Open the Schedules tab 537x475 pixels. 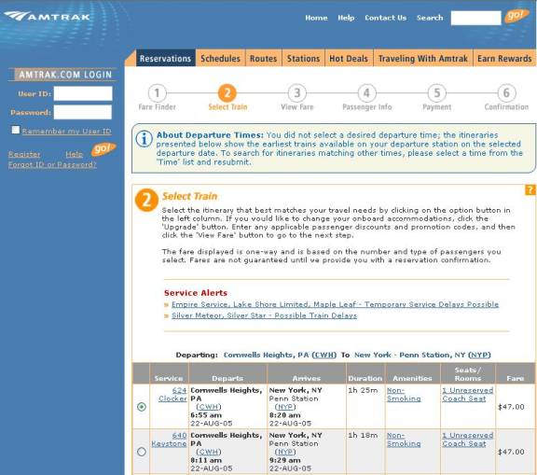(x=220, y=58)
